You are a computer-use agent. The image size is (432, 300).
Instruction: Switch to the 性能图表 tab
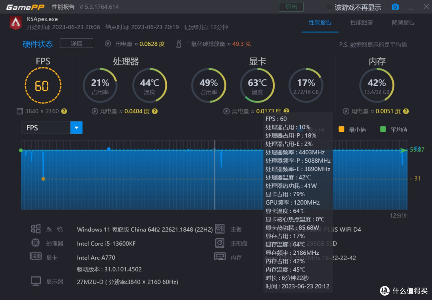click(362, 23)
